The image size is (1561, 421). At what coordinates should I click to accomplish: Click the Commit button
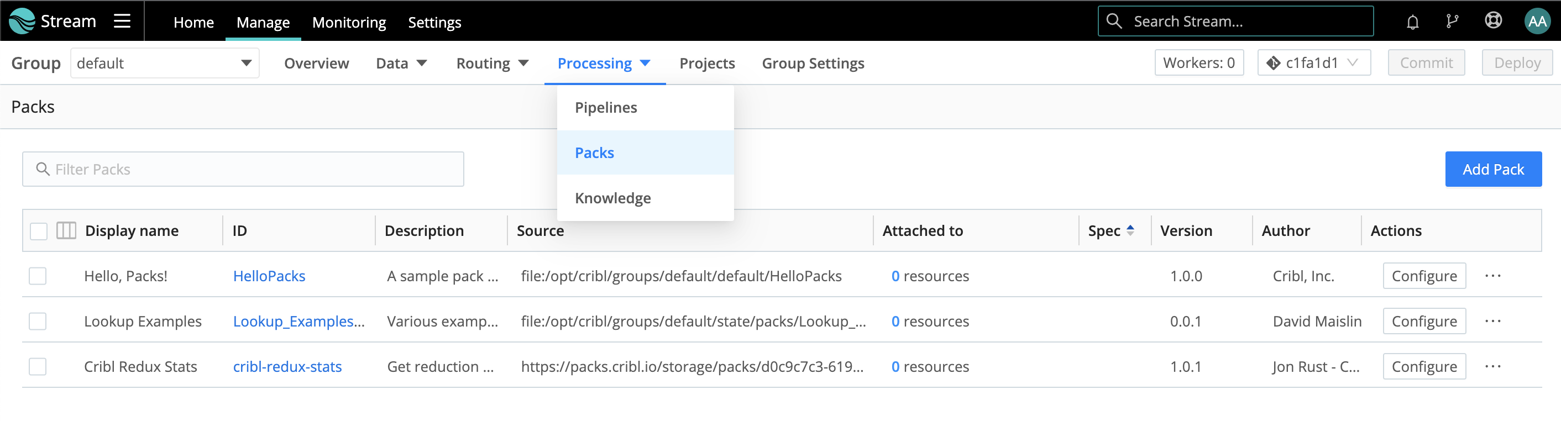1427,63
